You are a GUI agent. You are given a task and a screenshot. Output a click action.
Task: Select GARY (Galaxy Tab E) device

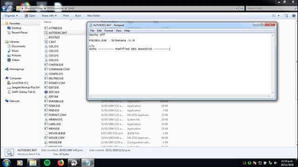(23, 92)
